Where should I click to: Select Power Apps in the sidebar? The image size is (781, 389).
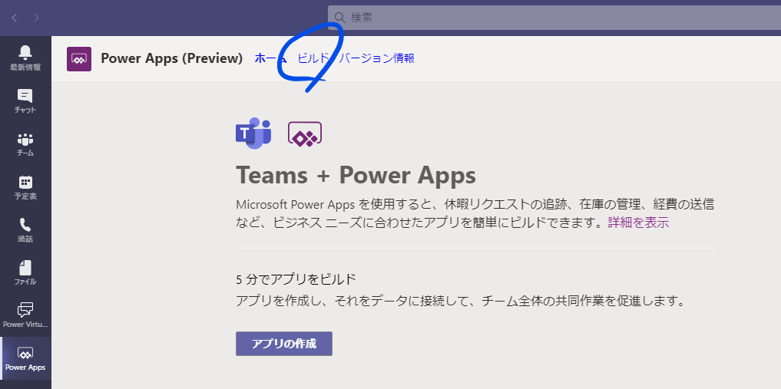[x=25, y=358]
